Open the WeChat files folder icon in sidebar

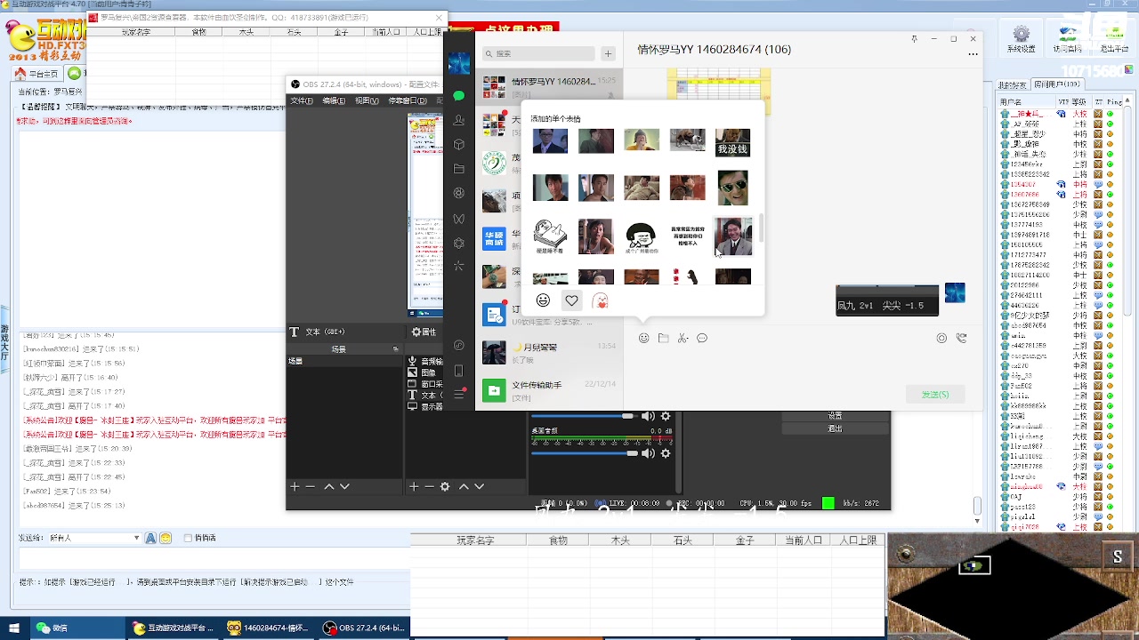[x=459, y=169]
